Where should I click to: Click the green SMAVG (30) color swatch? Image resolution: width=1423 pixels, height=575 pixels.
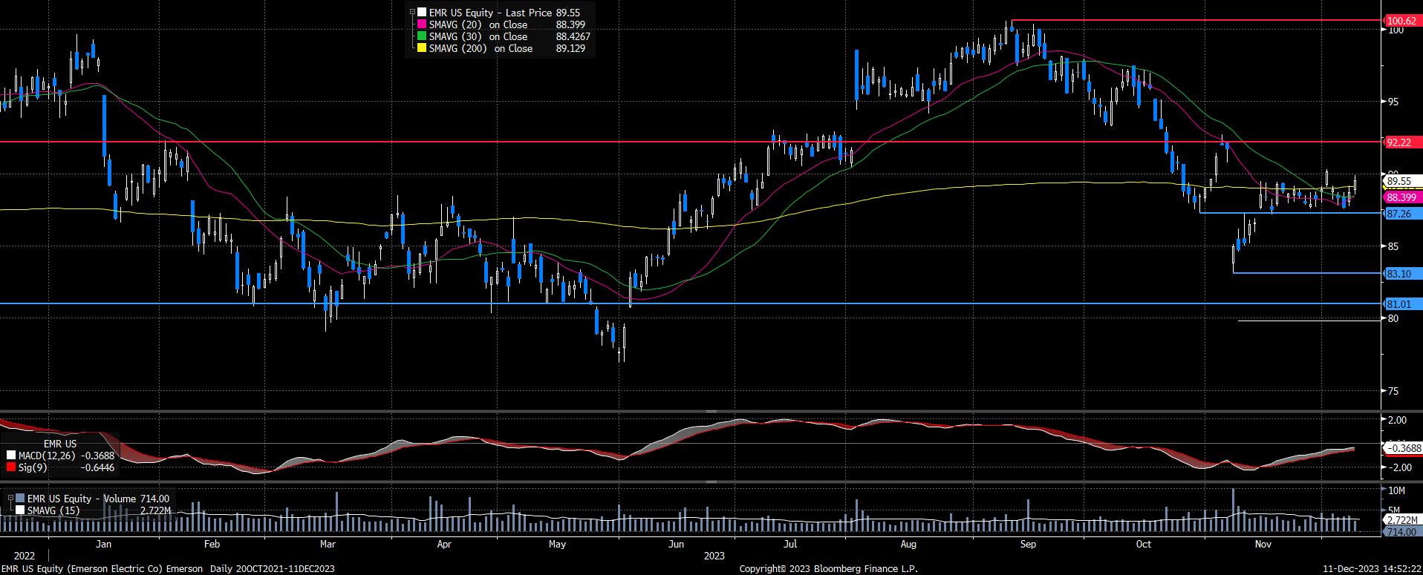pos(422,36)
